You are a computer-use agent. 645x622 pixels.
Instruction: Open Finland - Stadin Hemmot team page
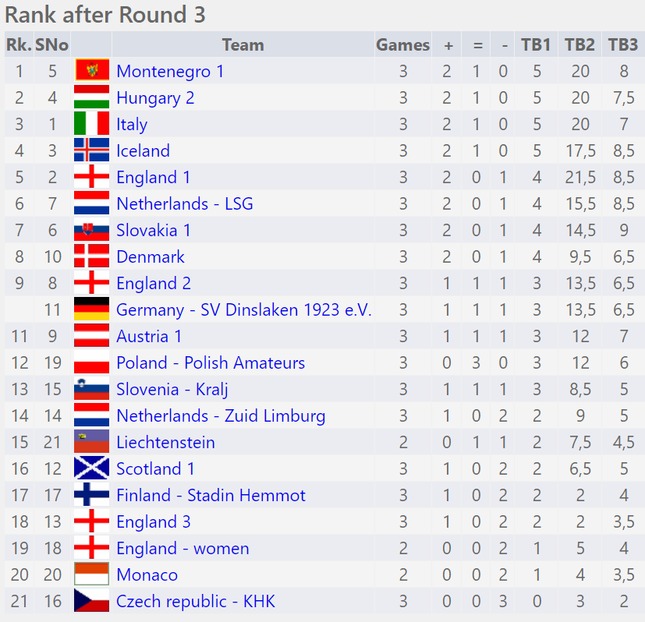click(x=211, y=496)
